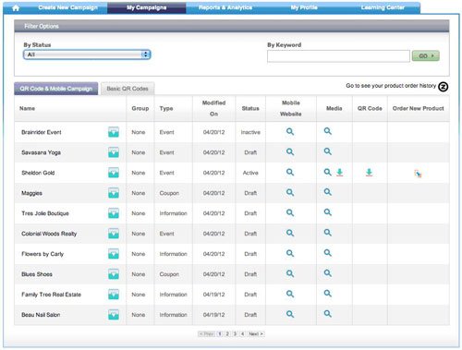Switch to the My Campaigns tab

click(x=146, y=7)
